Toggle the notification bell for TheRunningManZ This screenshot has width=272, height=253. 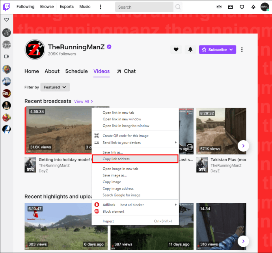click(x=190, y=50)
